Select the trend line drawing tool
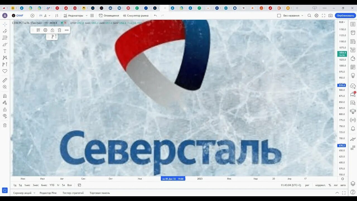Image resolution: width=357 pixels, height=201 pixels. coord(5,31)
